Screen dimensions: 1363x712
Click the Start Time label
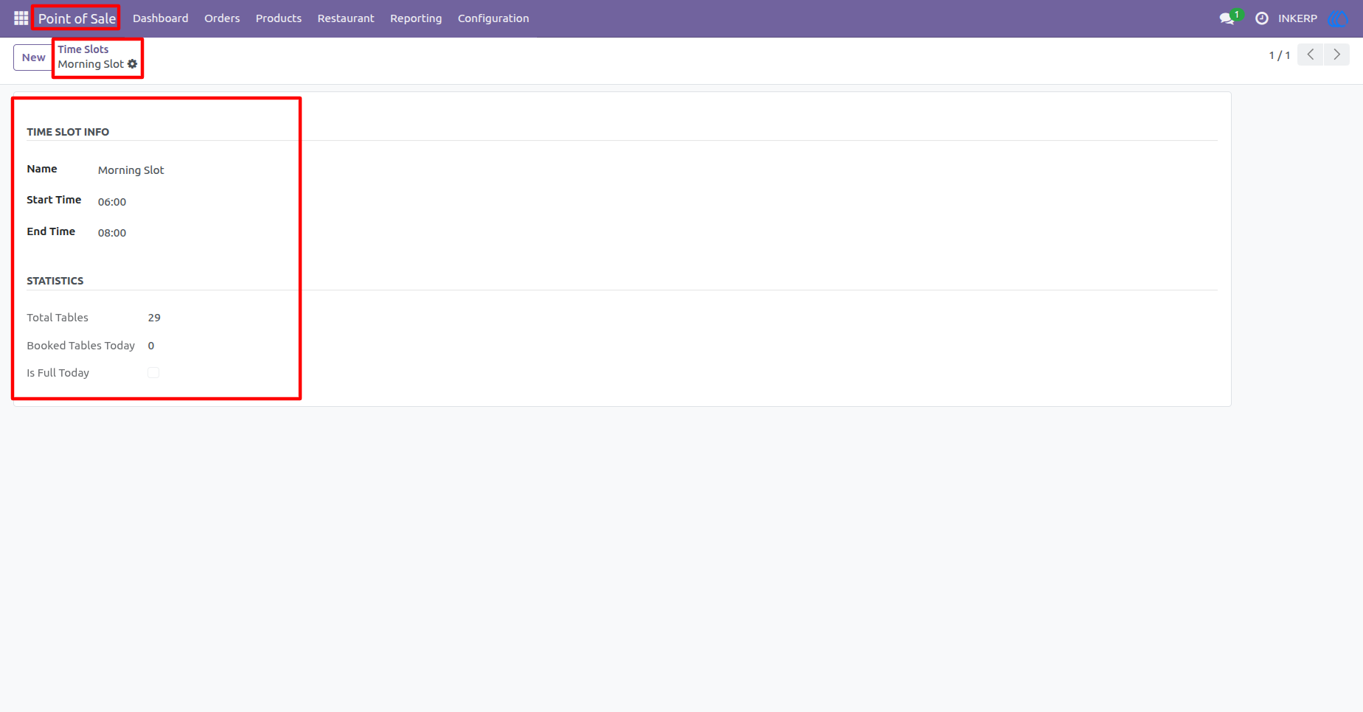click(54, 200)
